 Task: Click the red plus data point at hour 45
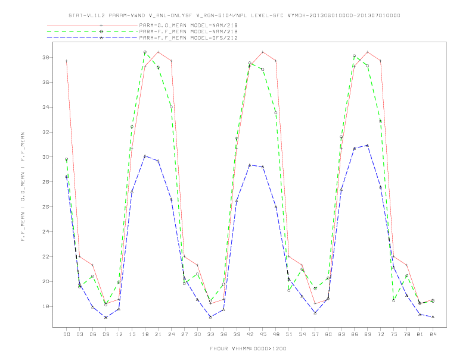tap(263, 52)
